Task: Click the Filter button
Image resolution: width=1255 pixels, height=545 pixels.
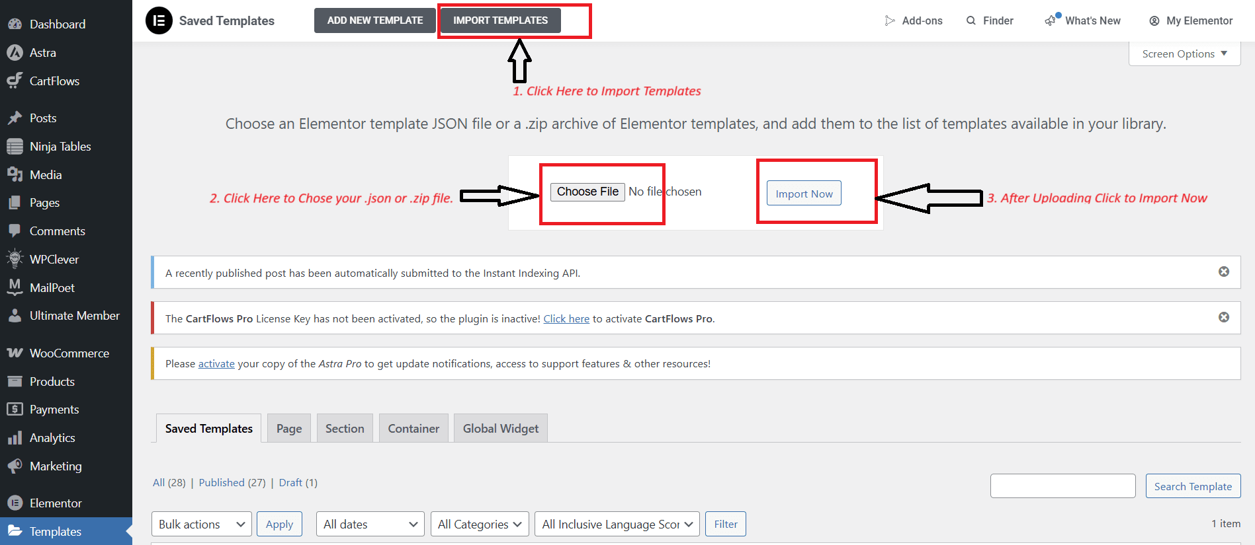Action: click(726, 524)
